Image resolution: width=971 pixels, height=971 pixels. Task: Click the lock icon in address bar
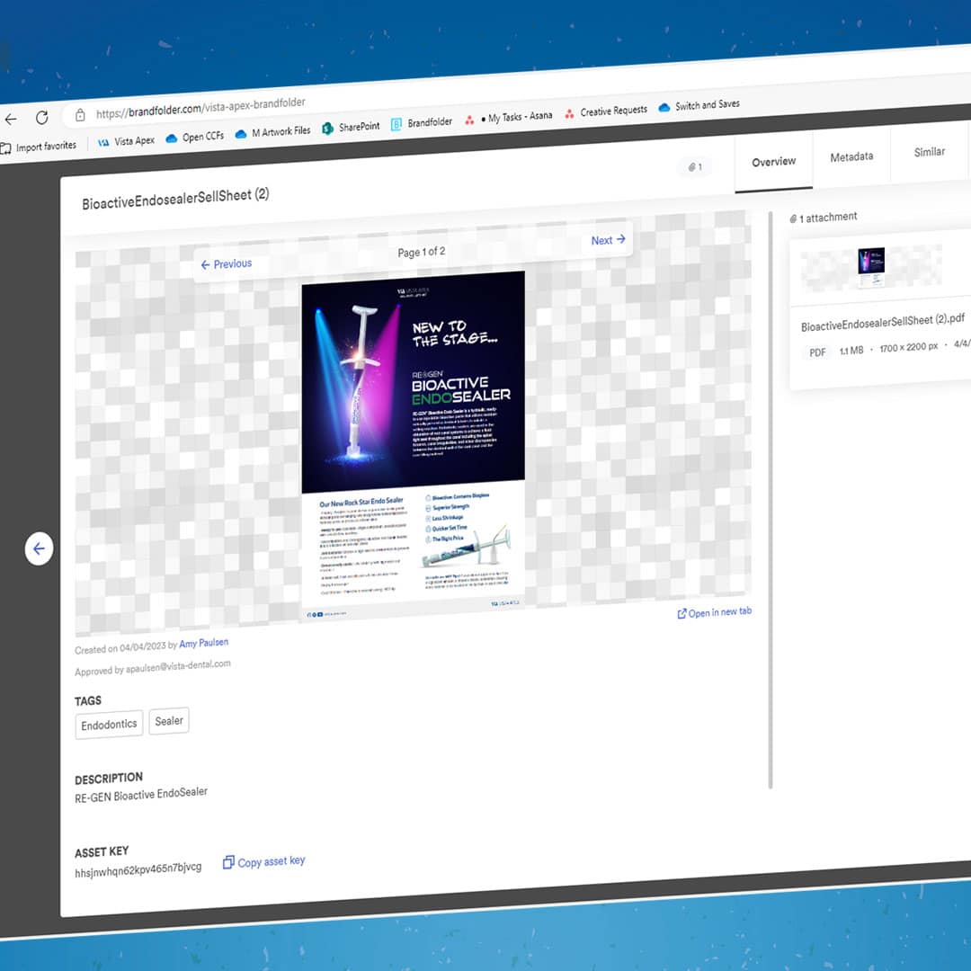pyautogui.click(x=80, y=115)
